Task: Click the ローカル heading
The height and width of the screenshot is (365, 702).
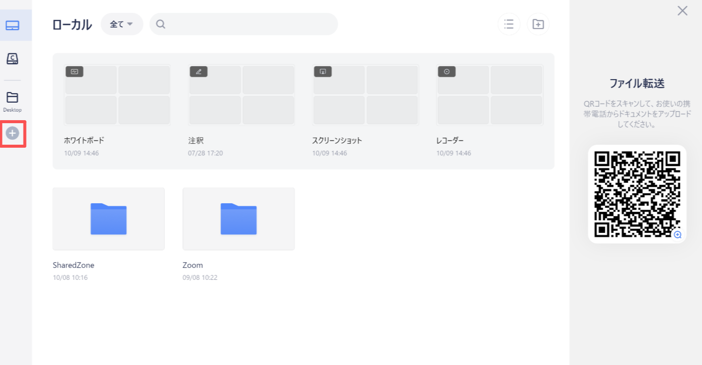Action: 72,25
